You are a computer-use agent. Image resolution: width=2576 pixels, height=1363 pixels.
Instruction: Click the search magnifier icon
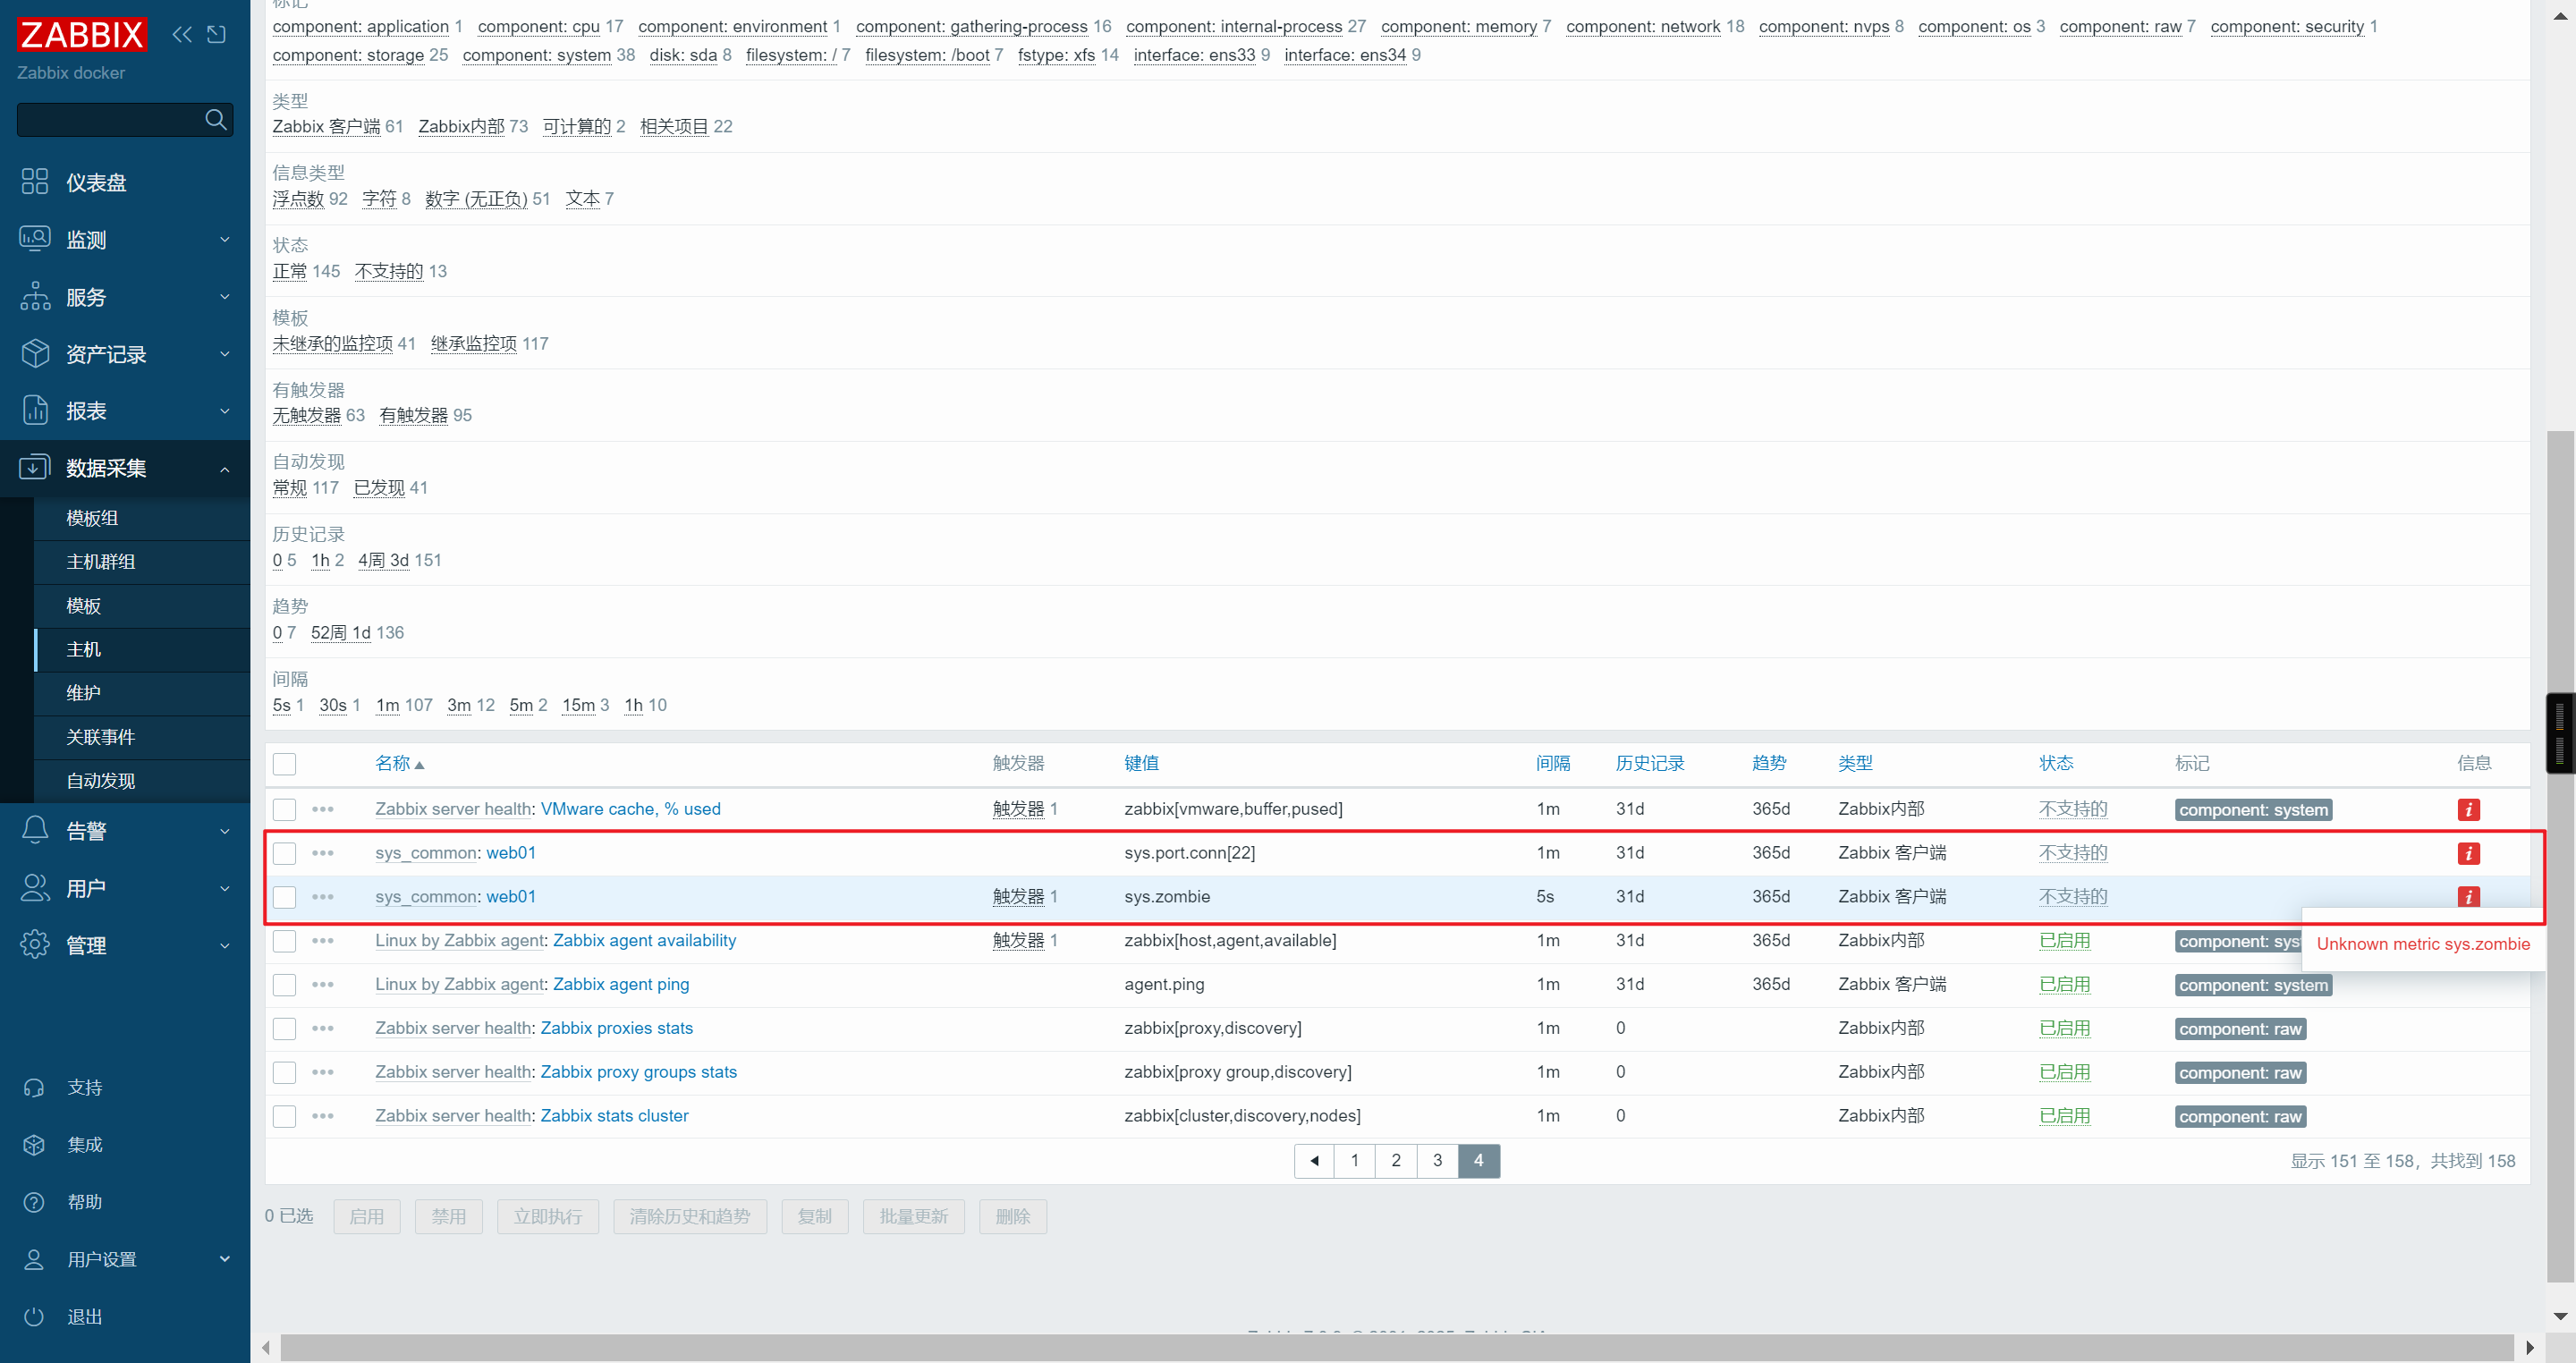[x=215, y=120]
